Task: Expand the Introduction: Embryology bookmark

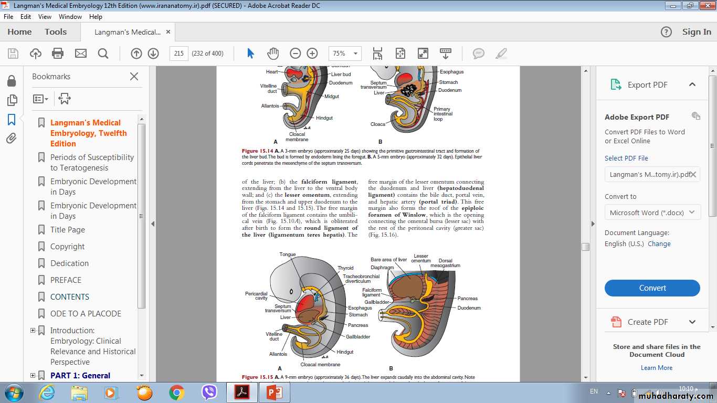Action: point(33,331)
